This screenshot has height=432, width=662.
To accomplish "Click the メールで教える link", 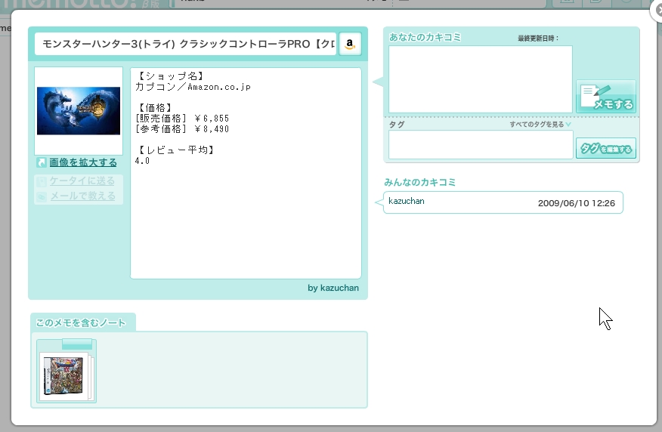I will click(x=83, y=196).
